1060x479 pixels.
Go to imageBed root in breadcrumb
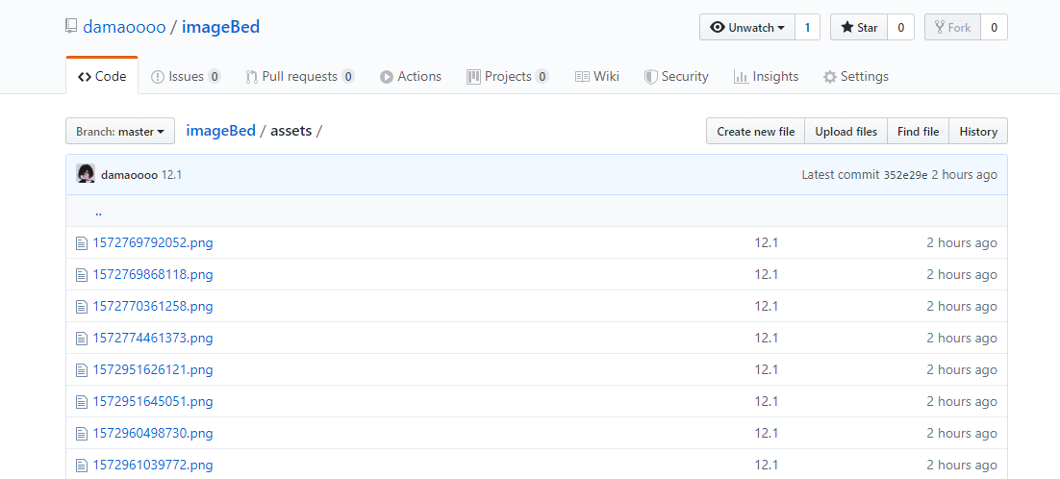pyautogui.click(x=221, y=131)
